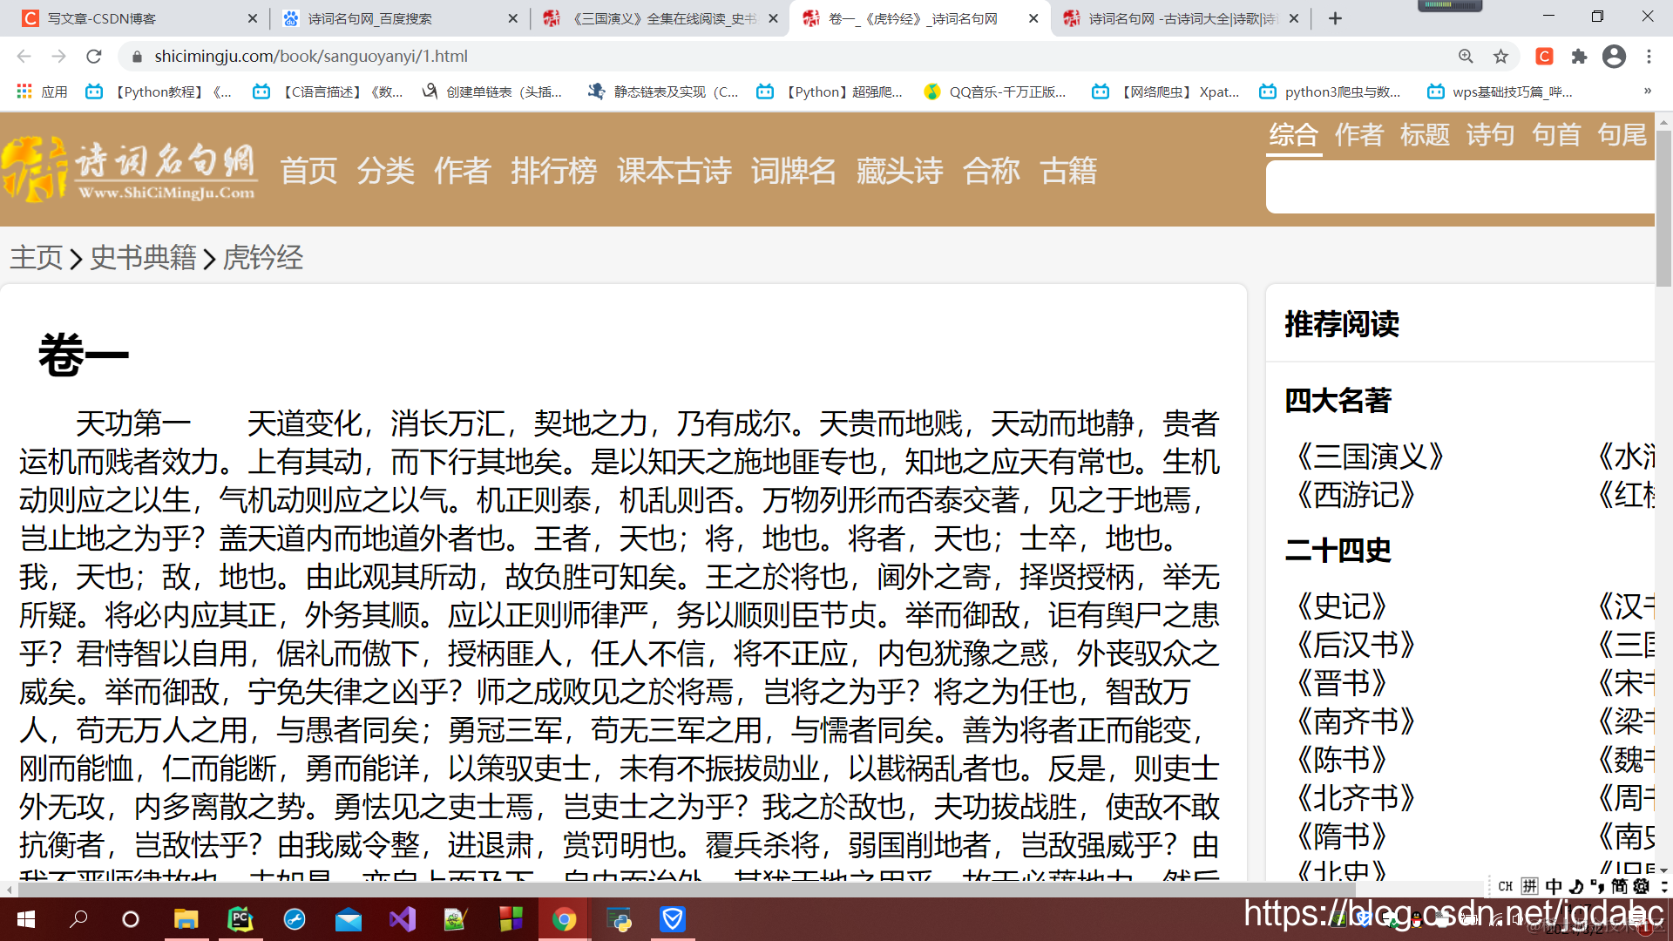Click the bookmark star in address bar
The height and width of the screenshot is (941, 1673).
point(1501,56)
